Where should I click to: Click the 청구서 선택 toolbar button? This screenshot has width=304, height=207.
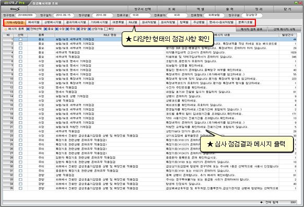coord(143,9)
